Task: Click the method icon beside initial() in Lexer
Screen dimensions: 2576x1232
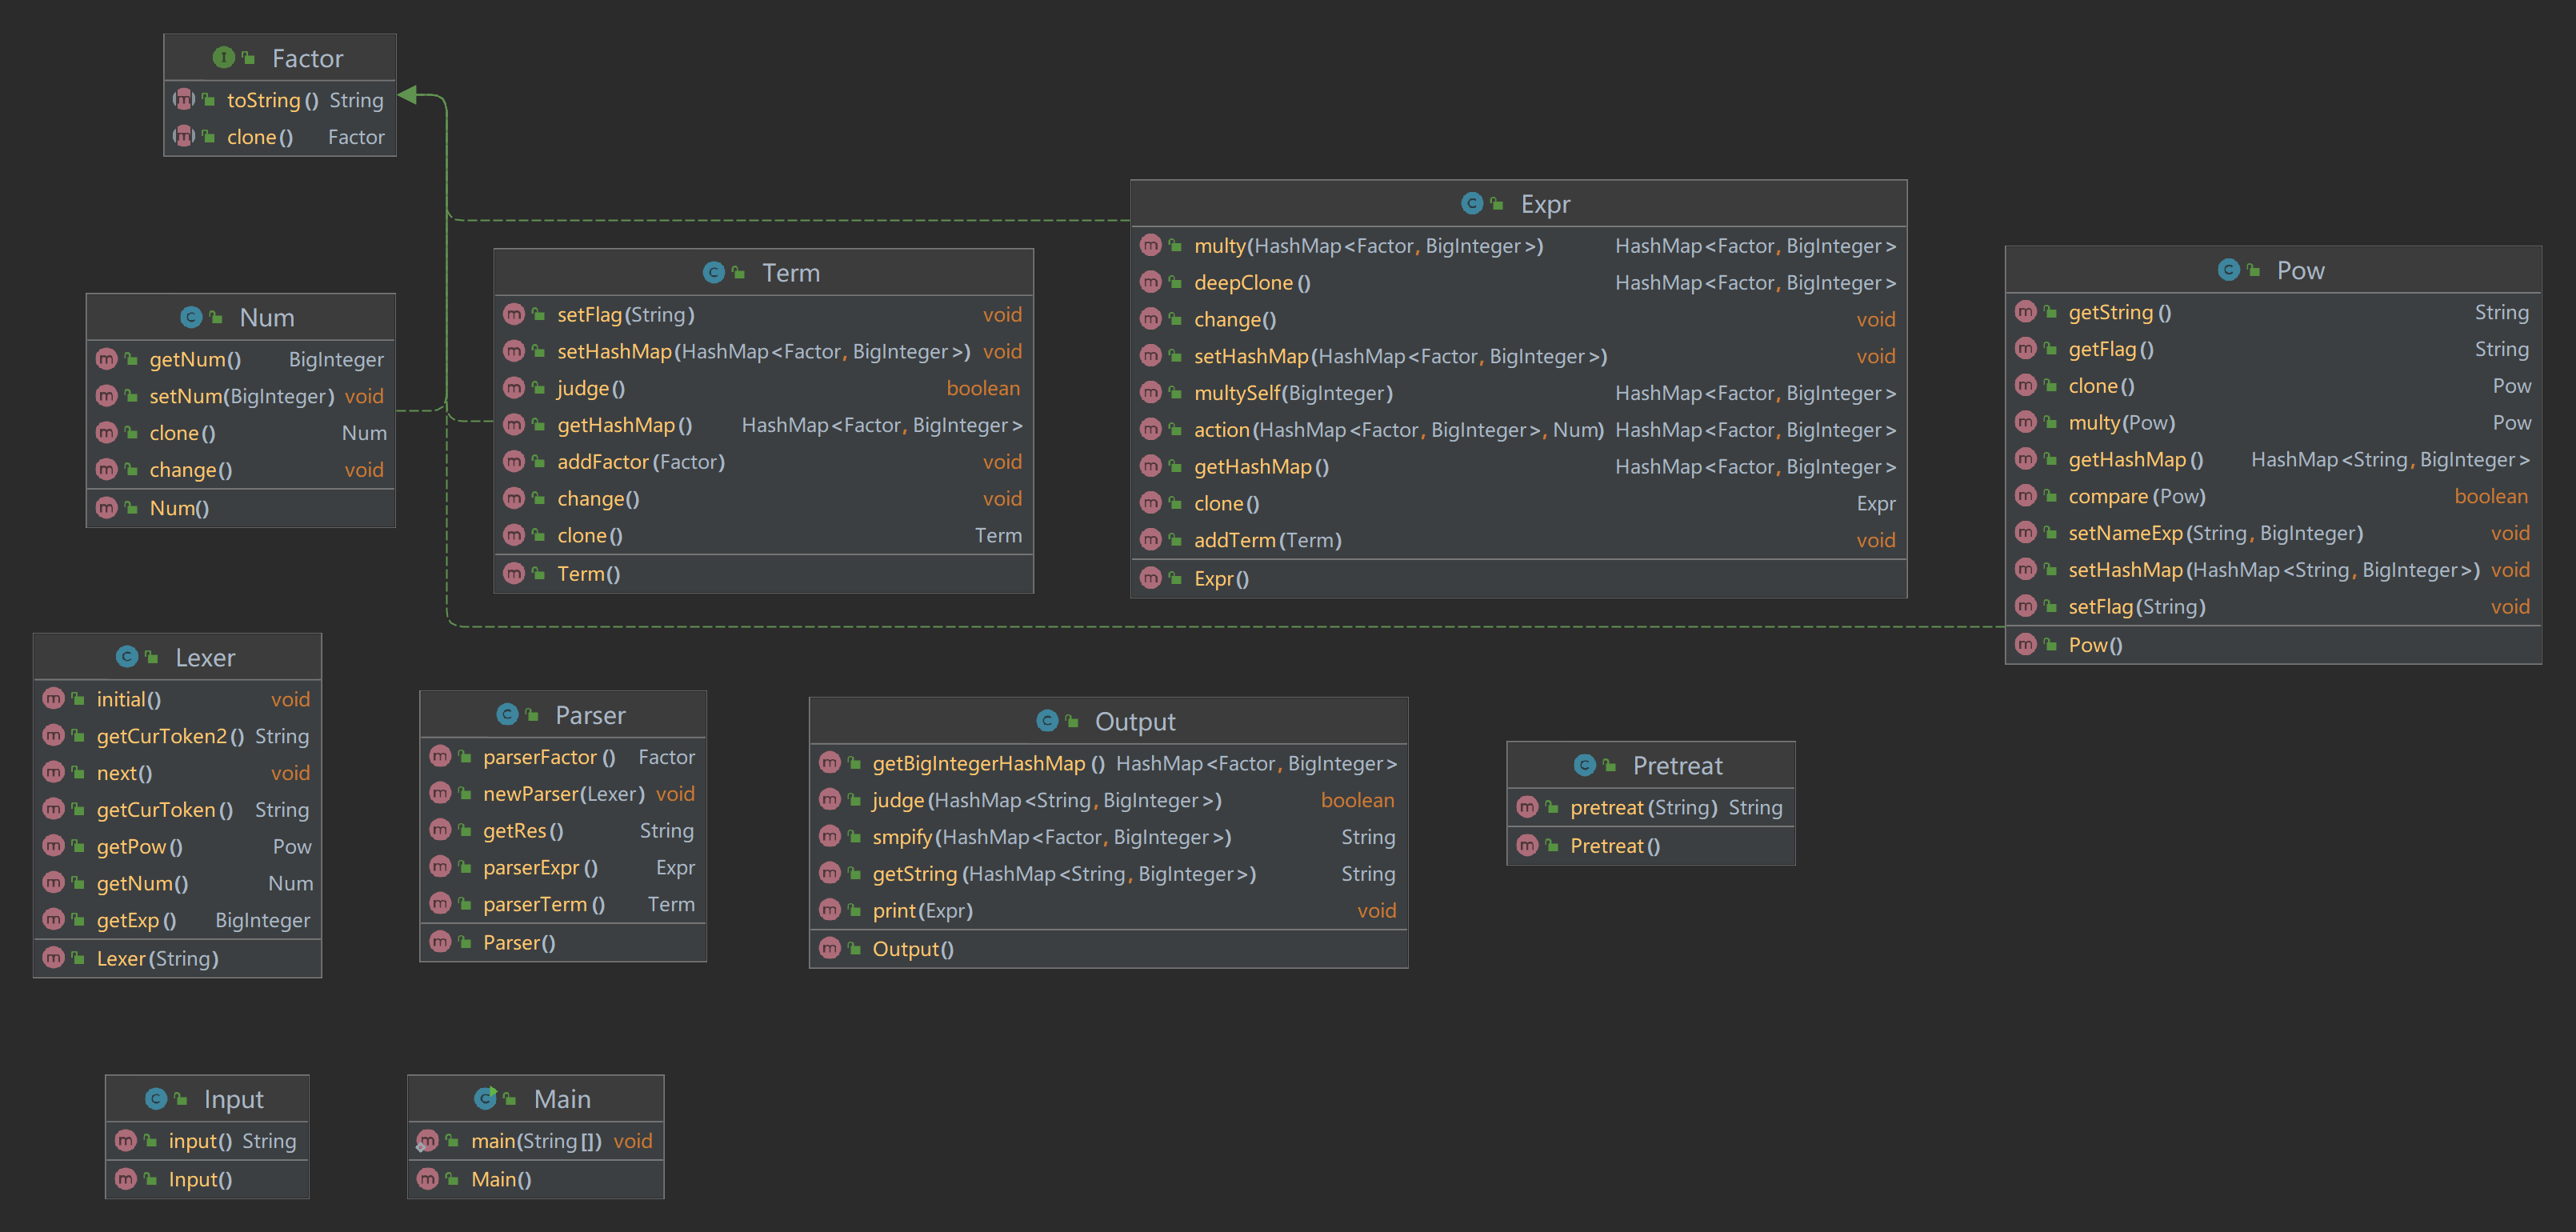Action: click(53, 698)
